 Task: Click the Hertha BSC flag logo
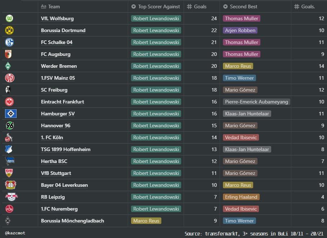(x=10, y=161)
